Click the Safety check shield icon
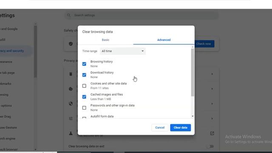 click(71, 44)
